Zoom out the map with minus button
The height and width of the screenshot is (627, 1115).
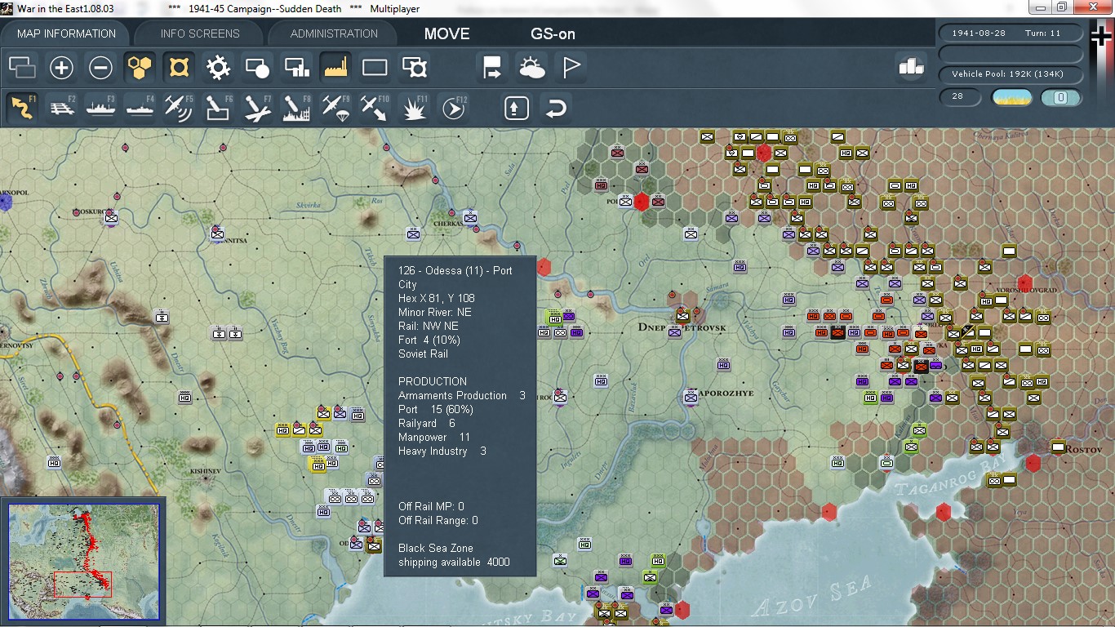click(x=100, y=68)
